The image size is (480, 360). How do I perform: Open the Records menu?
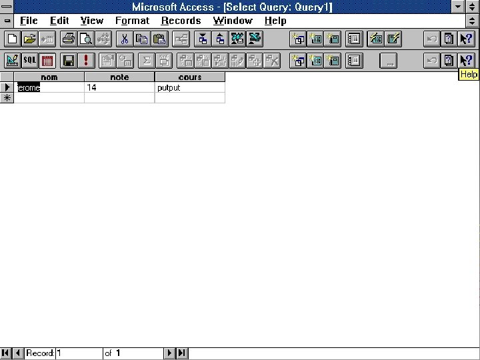[181, 21]
